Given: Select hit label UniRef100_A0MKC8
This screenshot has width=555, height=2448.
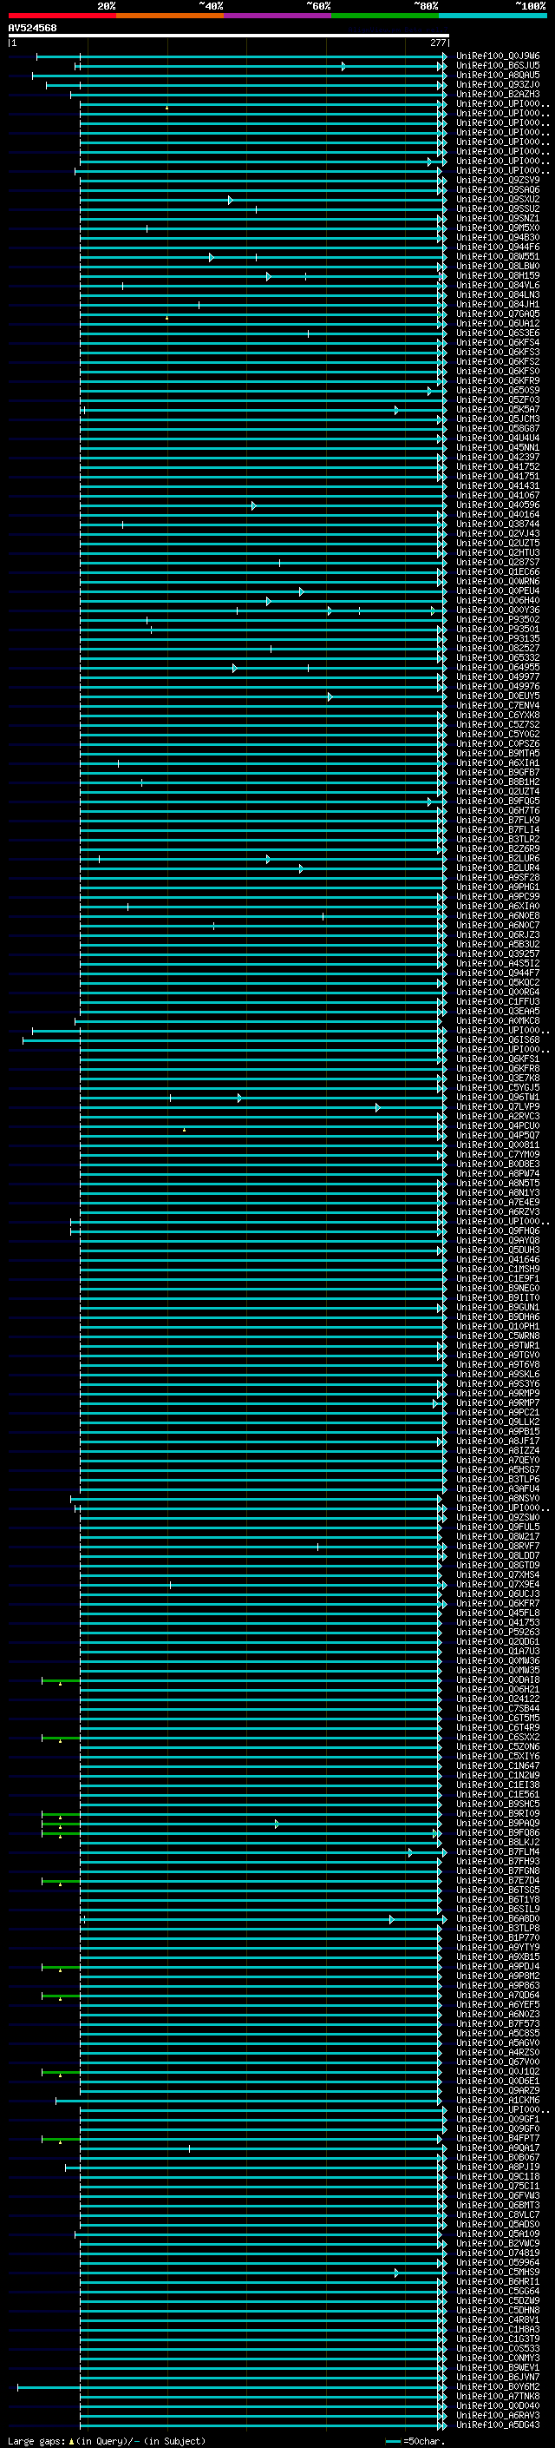Looking at the screenshot, I should [x=498, y=1020].
